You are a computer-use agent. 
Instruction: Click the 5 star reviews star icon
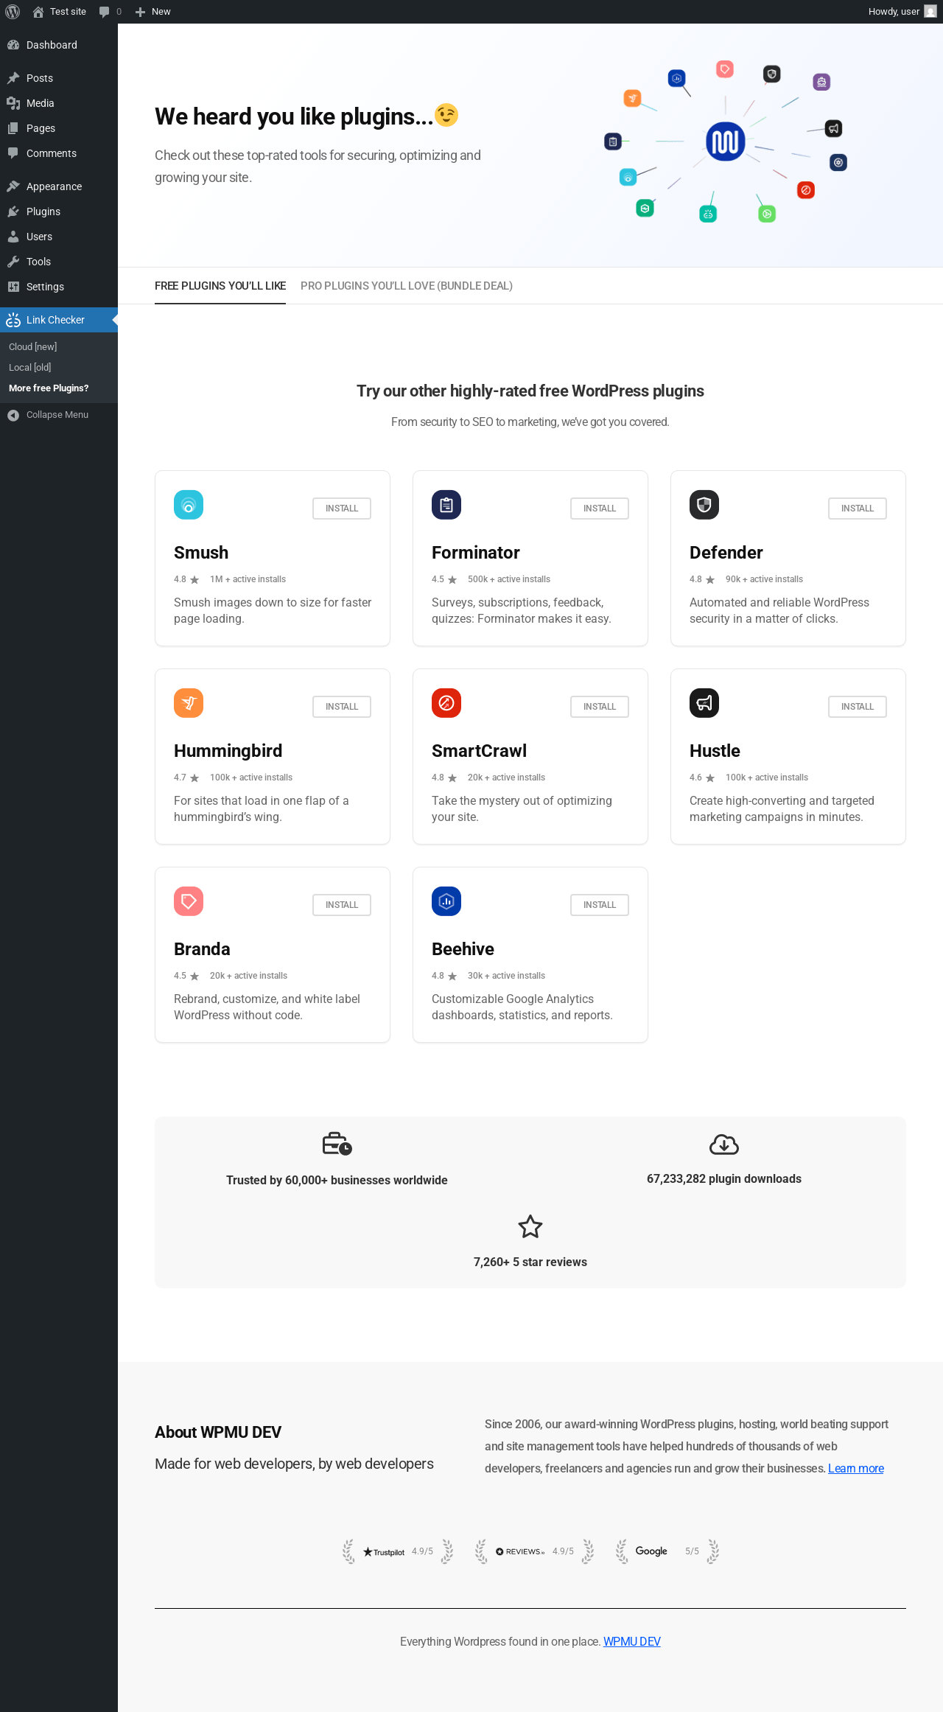(x=530, y=1227)
